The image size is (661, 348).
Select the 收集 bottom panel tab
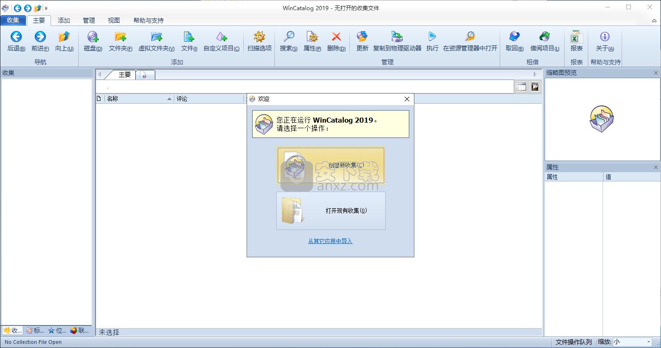(x=13, y=330)
